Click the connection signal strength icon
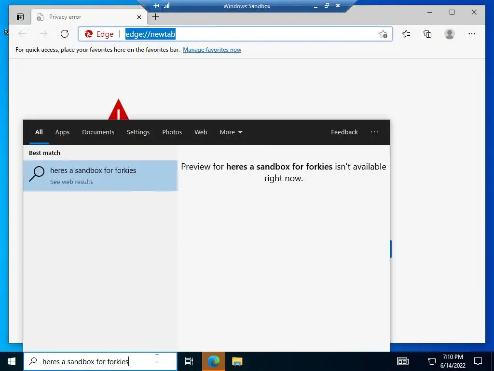Image resolution: width=494 pixels, height=371 pixels. 166,5
